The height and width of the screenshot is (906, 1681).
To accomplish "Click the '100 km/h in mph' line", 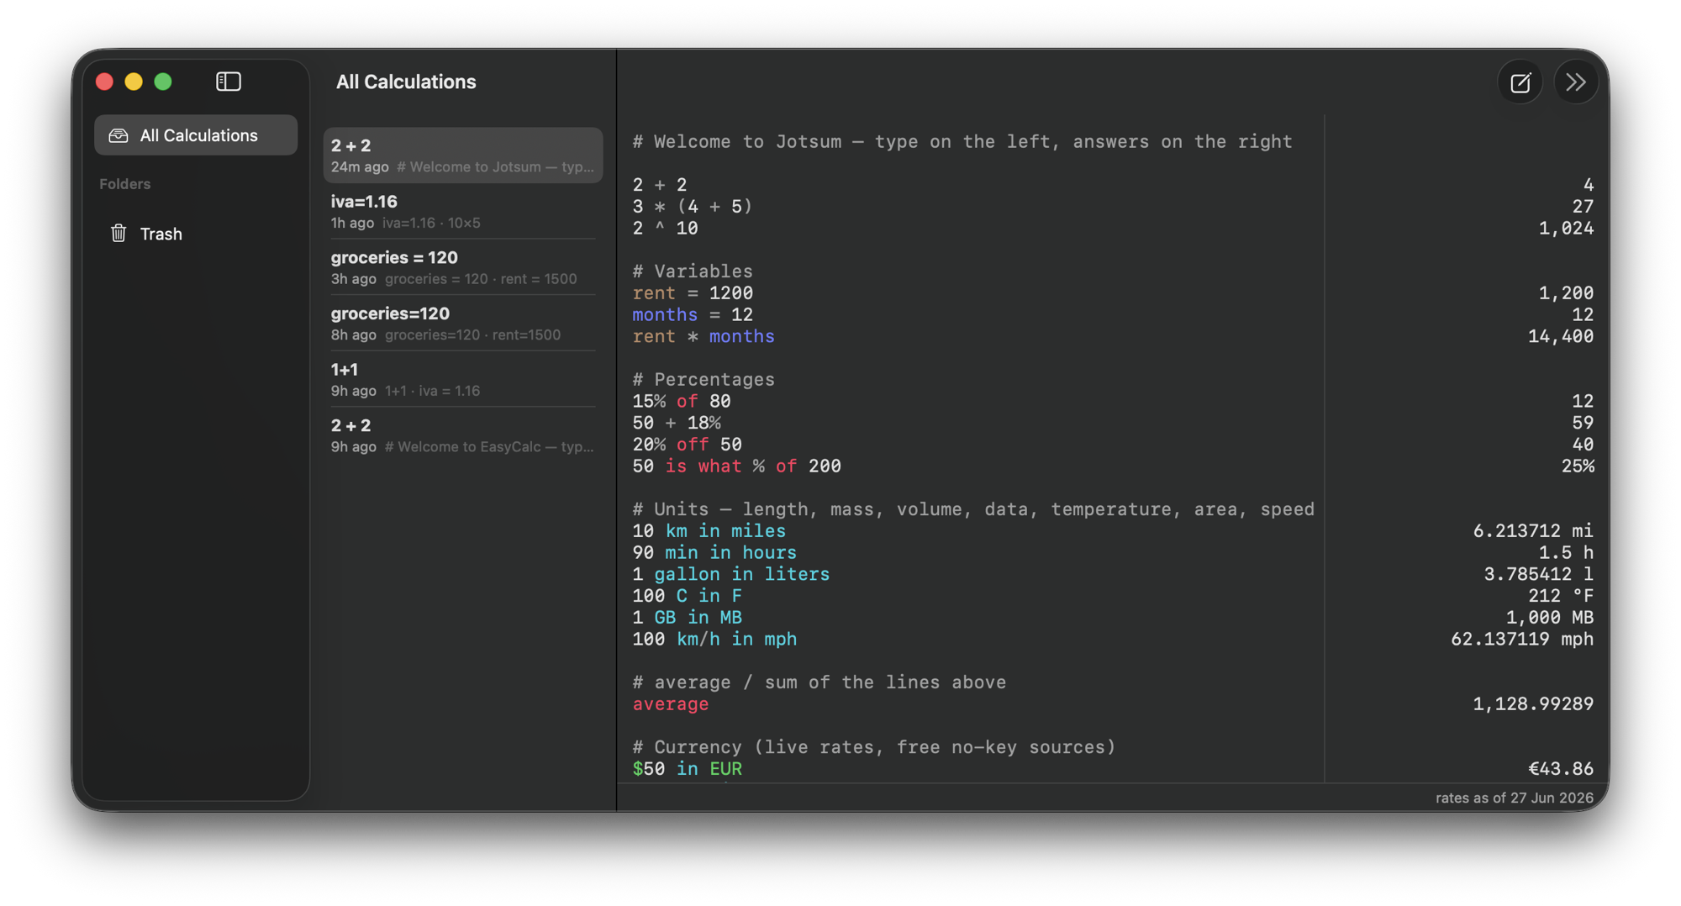I will (x=714, y=639).
